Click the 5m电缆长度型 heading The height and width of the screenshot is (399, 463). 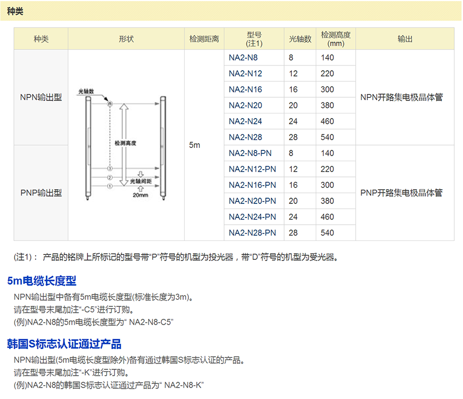click(42, 281)
